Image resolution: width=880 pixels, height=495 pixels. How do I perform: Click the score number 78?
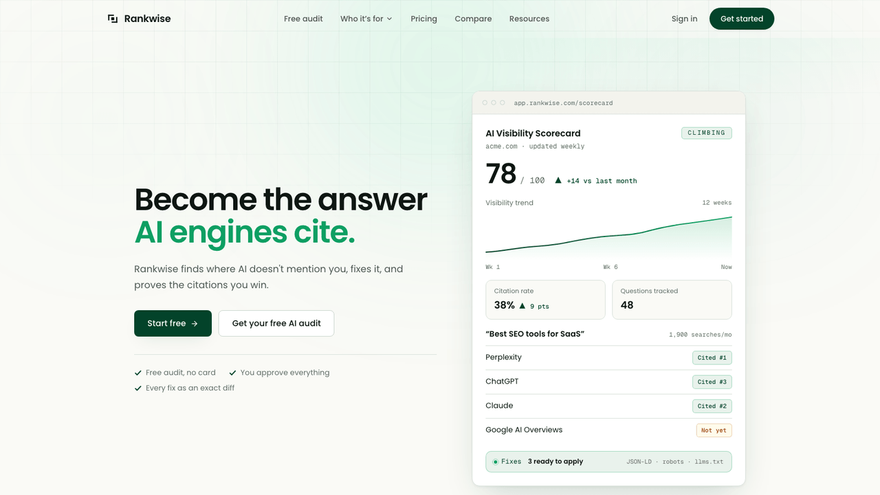pos(500,174)
